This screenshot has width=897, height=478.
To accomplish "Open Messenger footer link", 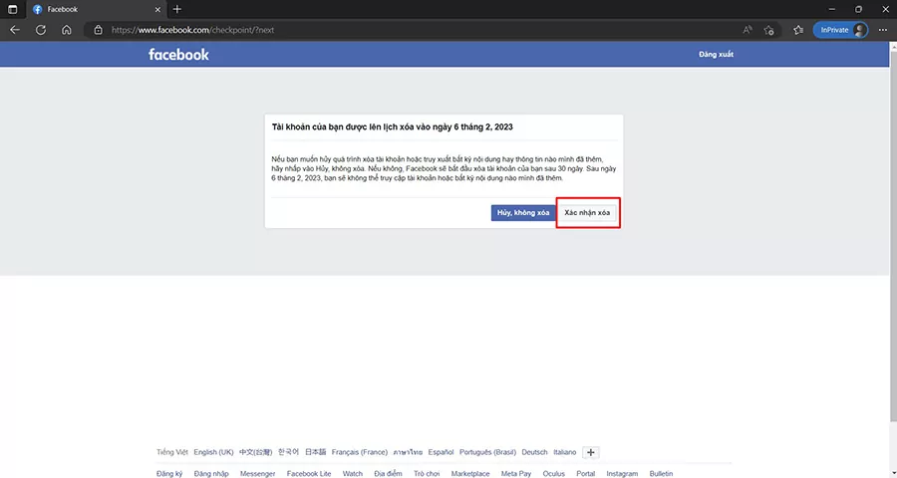I will pos(257,473).
